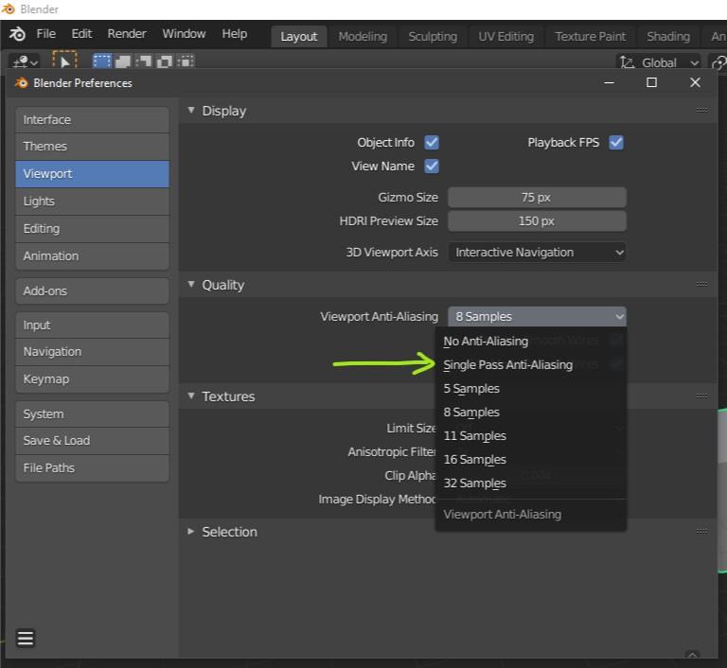727x668 pixels.
Task: Choose the intersect selection mode icon
Action: click(x=186, y=62)
